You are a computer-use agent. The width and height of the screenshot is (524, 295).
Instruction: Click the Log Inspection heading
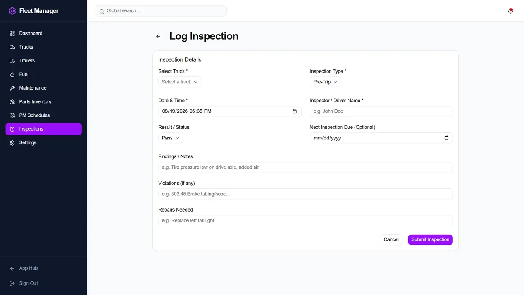(x=204, y=36)
